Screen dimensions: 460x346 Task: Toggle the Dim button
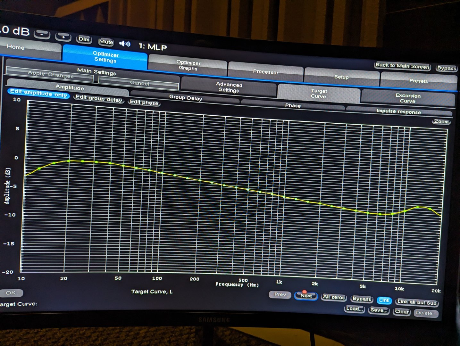tap(84, 39)
